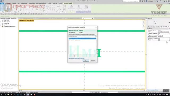Open quick access toolbar customize arrow
Screen dimensions: 170x96
coord(46,14)
